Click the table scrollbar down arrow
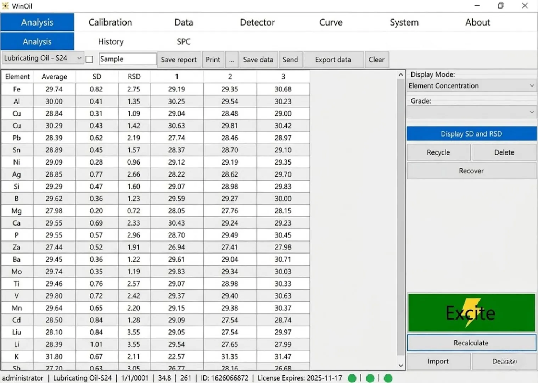538x383 pixels. pos(400,365)
